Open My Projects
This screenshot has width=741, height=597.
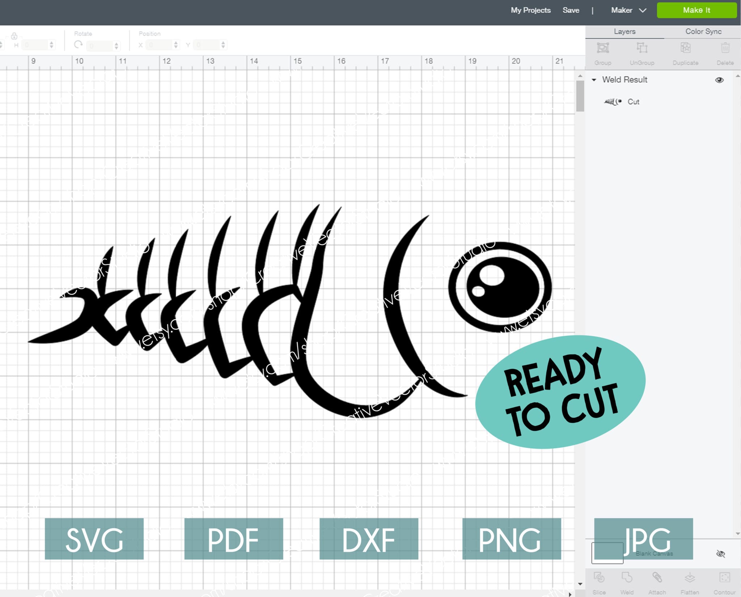530,10
